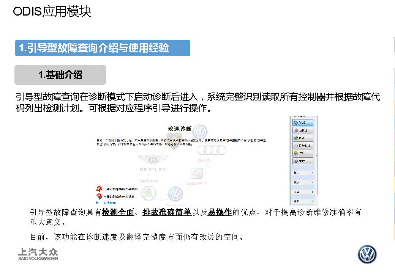Click the small 目的 description under 欢迎诊断
The width and height of the screenshot is (395, 273).
[181, 142]
